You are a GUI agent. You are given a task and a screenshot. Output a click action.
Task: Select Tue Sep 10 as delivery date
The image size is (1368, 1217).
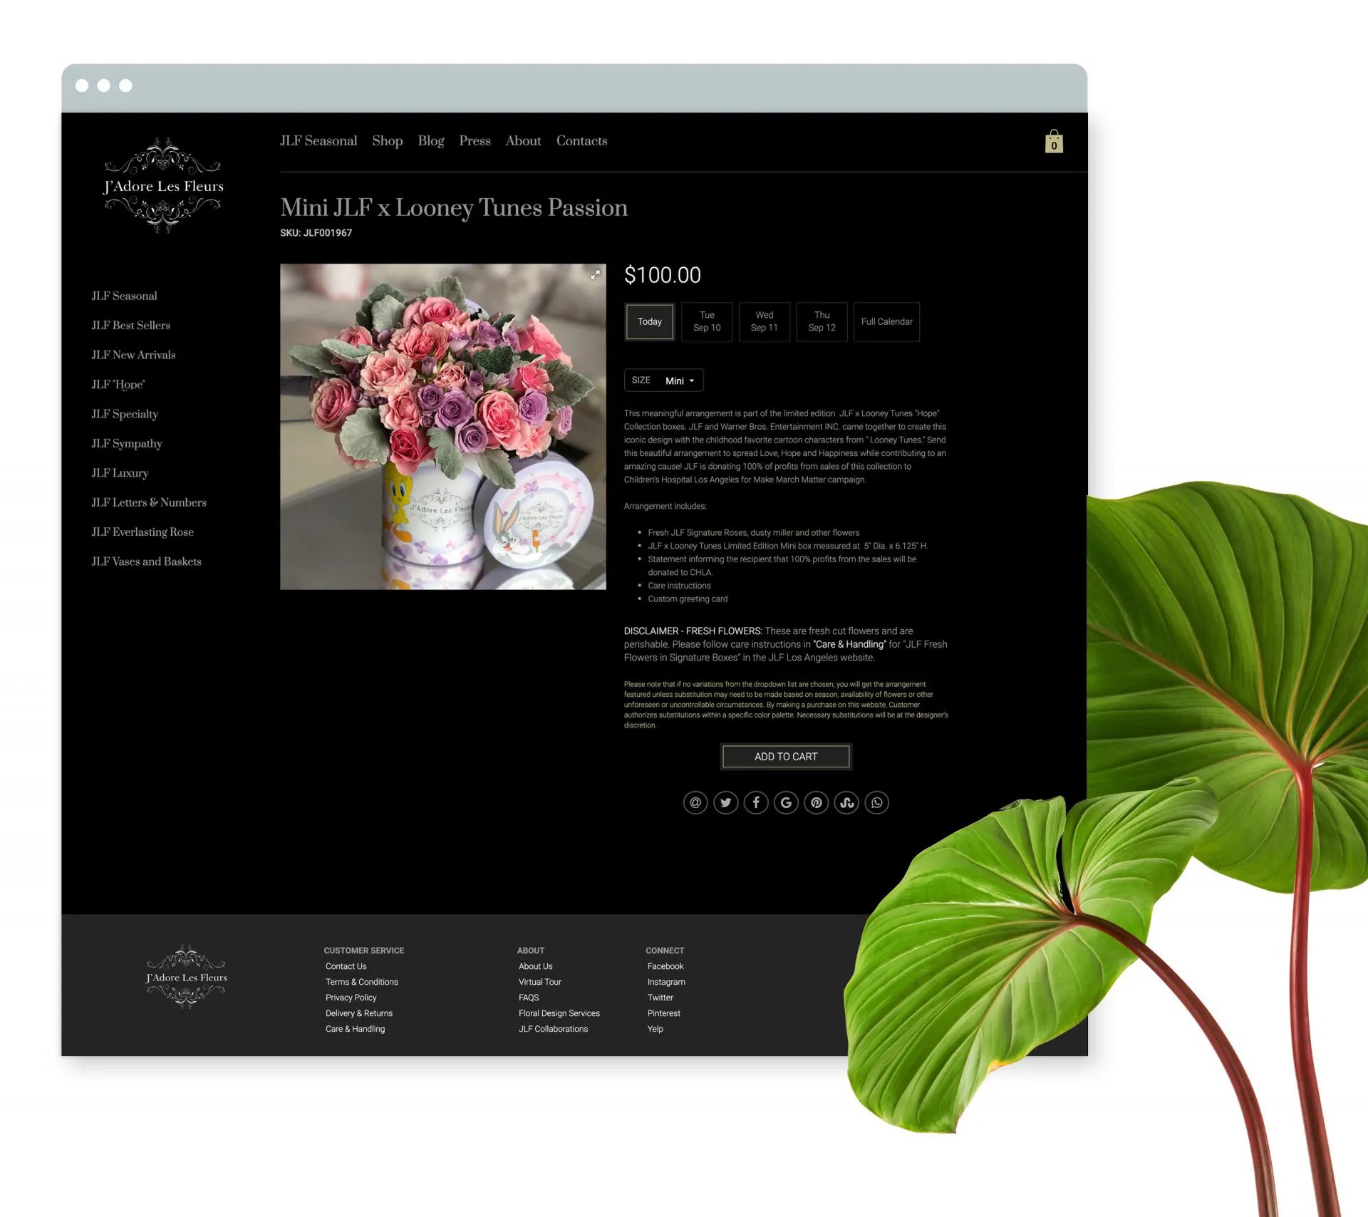click(706, 321)
